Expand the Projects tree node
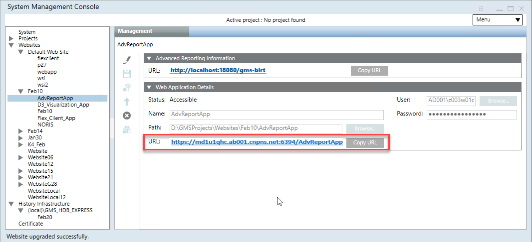Screen dimensions: 532x242 click(11, 38)
